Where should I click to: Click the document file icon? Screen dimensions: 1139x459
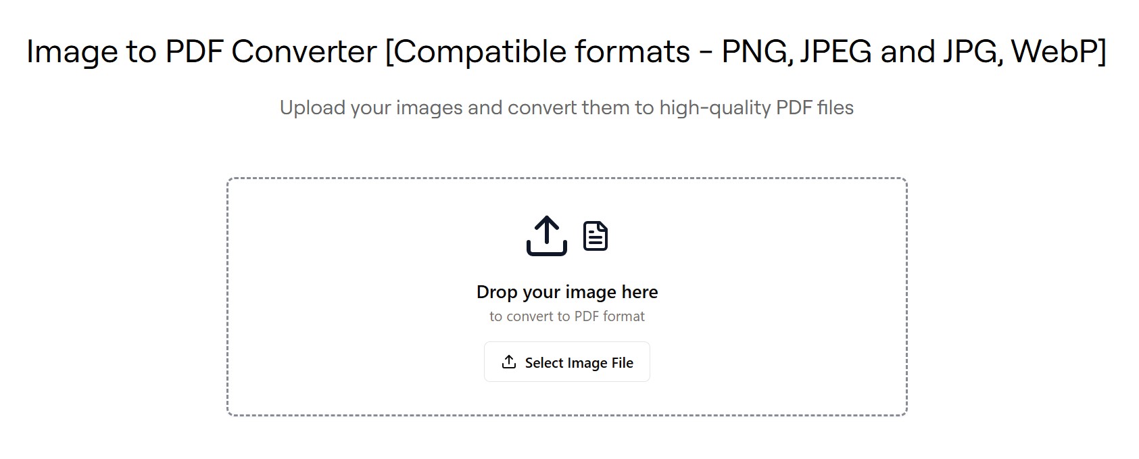pos(595,236)
